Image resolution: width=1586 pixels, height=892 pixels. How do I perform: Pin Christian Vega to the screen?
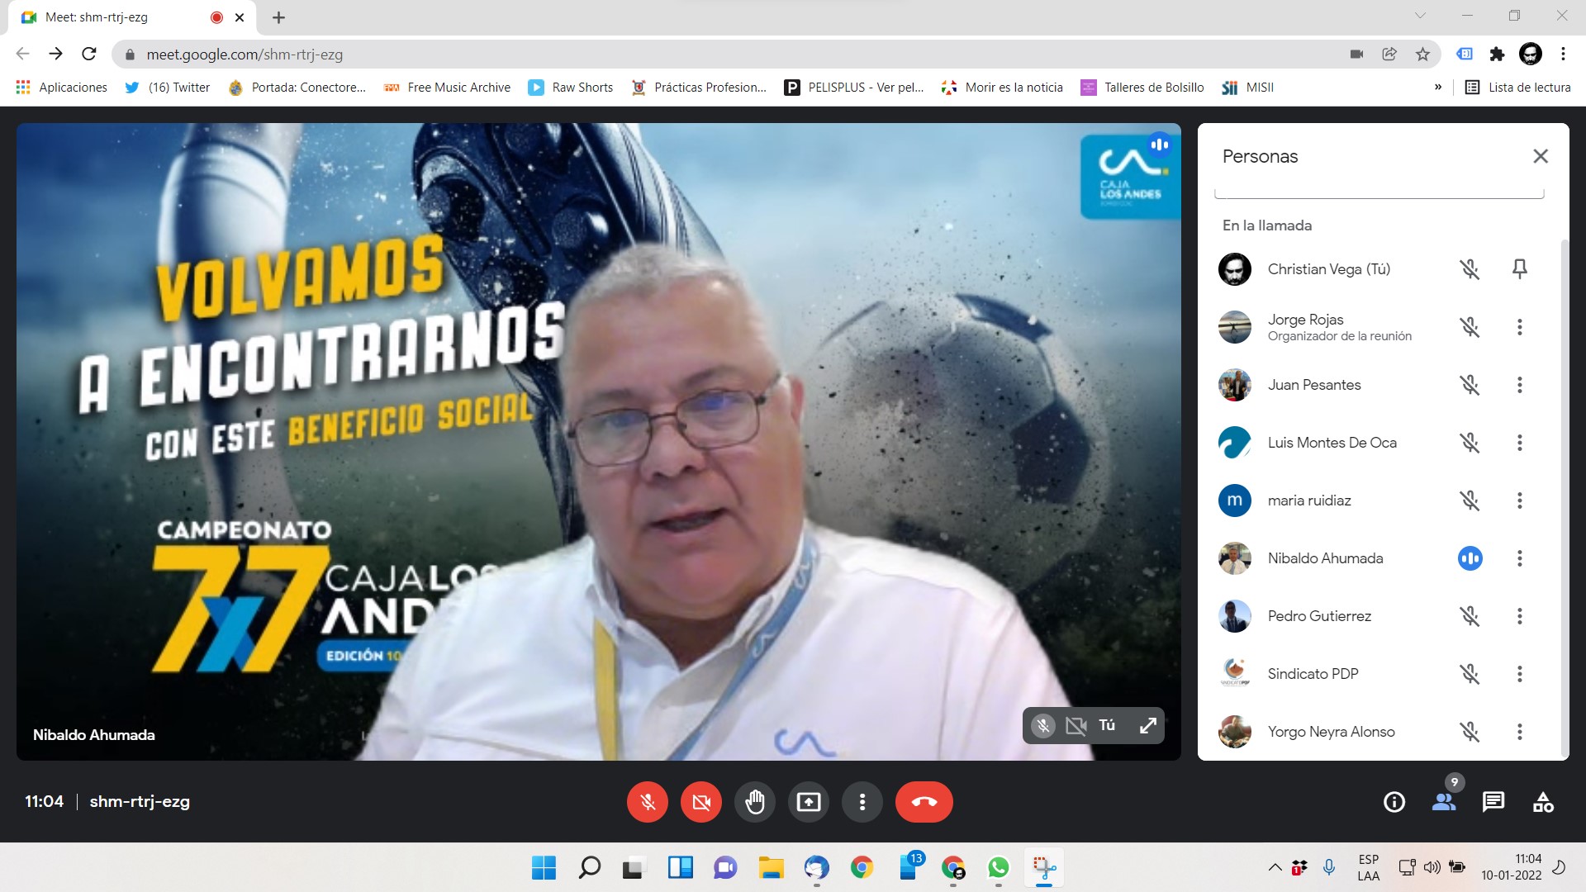[x=1519, y=269]
